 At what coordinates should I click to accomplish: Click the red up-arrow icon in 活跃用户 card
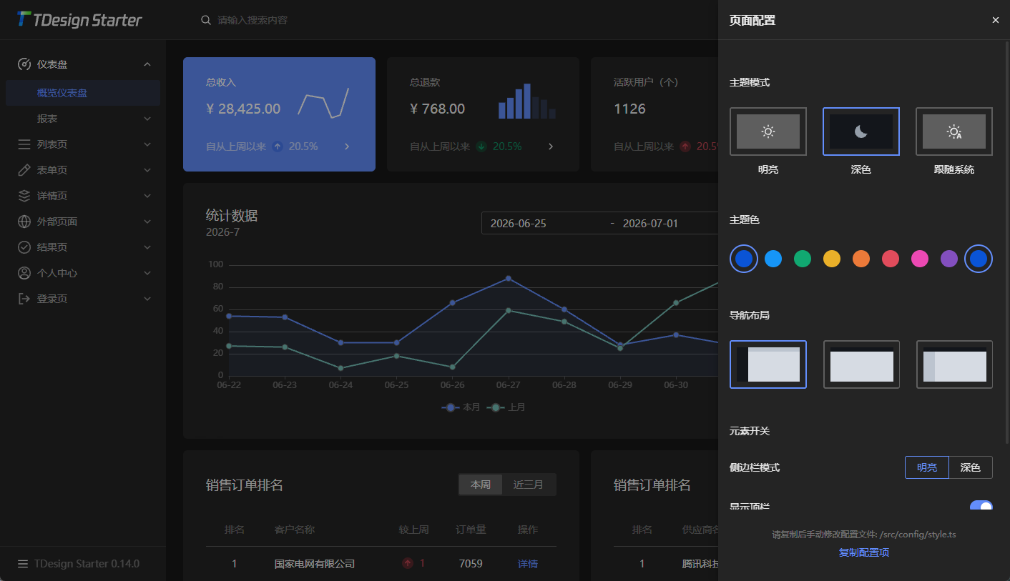(x=685, y=147)
